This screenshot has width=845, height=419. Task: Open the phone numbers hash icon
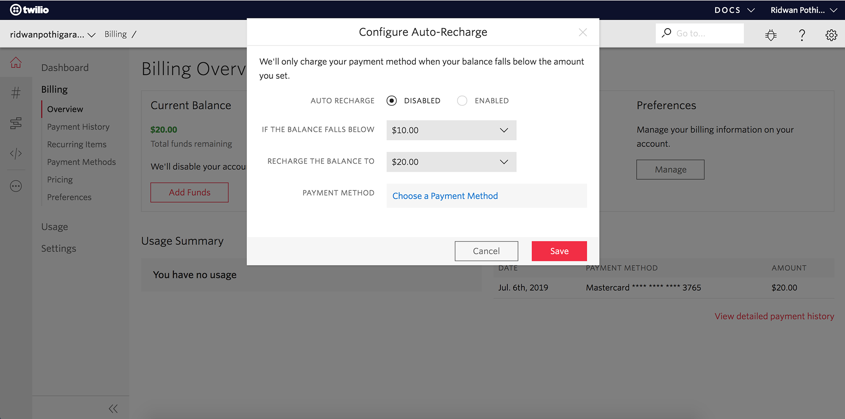[x=16, y=93]
